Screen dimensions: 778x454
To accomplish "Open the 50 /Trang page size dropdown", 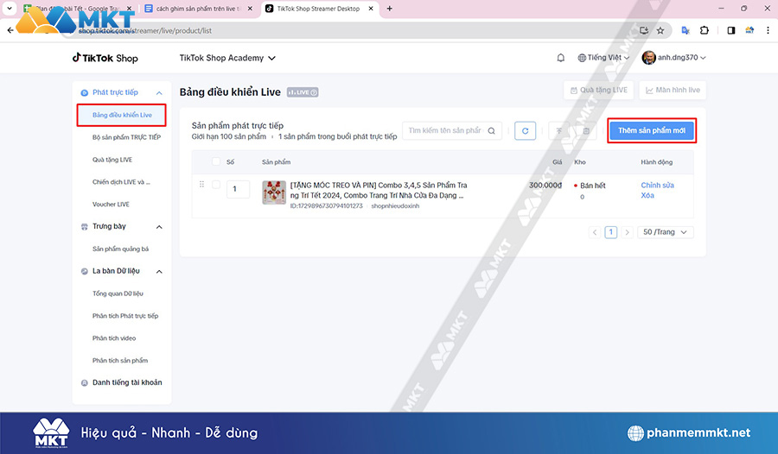I will pos(665,232).
